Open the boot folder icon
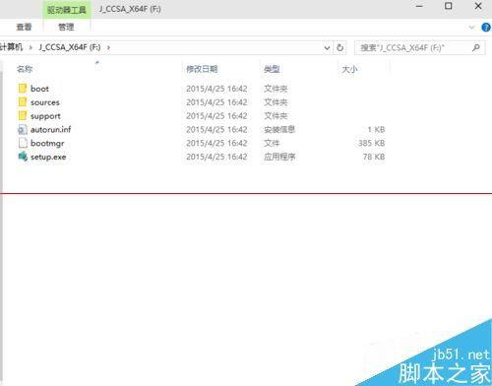The image size is (492, 386). (23, 89)
